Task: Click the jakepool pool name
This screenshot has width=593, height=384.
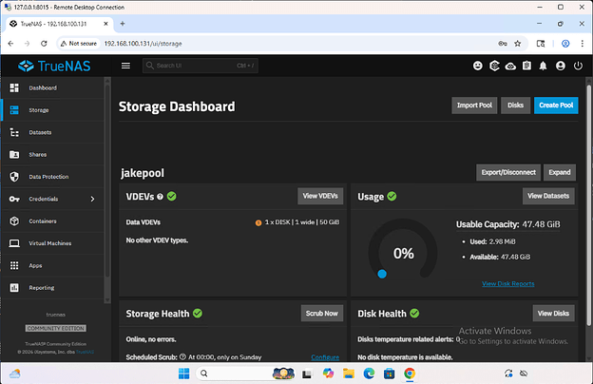Action: click(x=143, y=173)
